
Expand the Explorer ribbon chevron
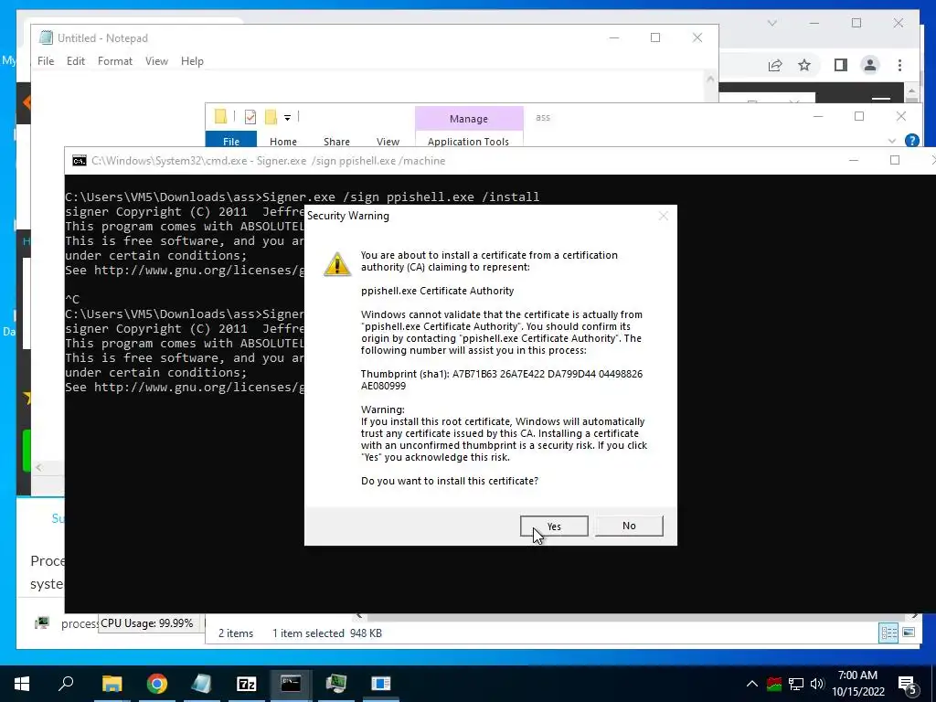point(892,141)
